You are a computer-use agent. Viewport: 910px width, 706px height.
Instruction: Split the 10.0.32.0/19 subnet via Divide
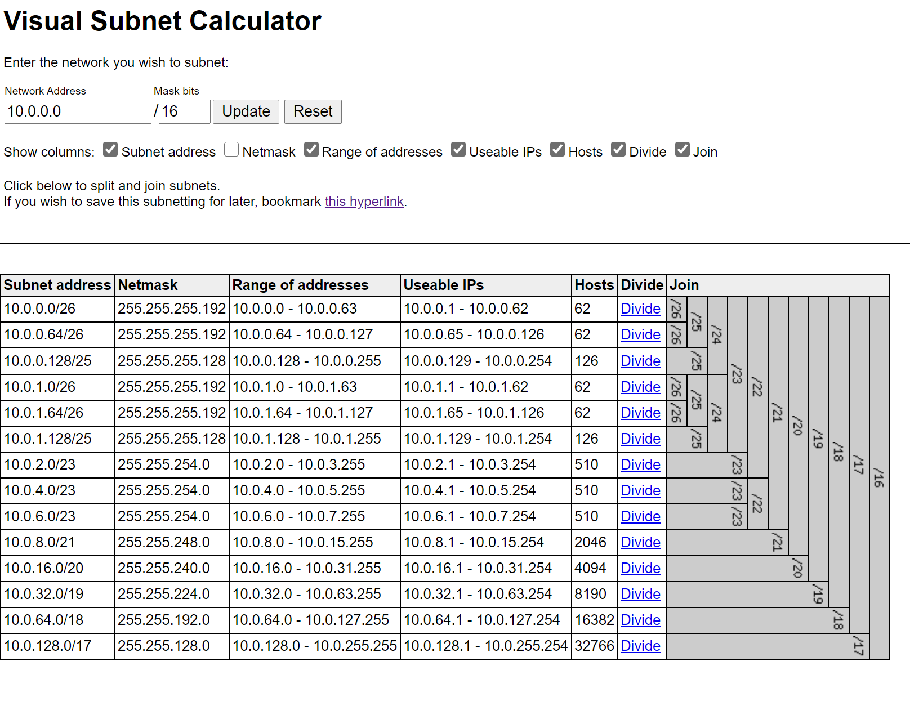coord(640,594)
